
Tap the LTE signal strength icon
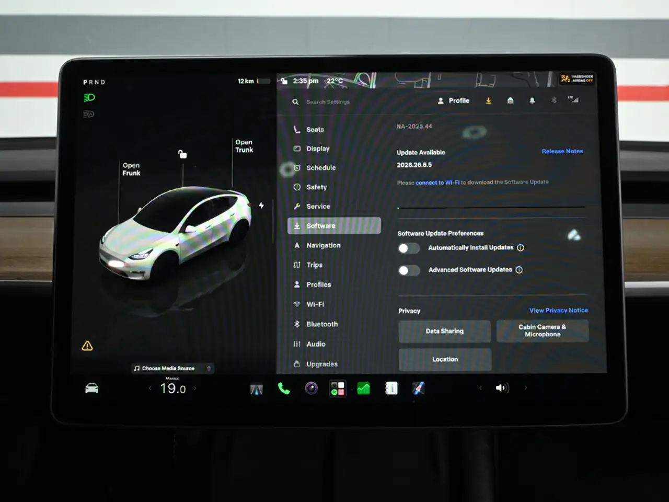pyautogui.click(x=574, y=99)
